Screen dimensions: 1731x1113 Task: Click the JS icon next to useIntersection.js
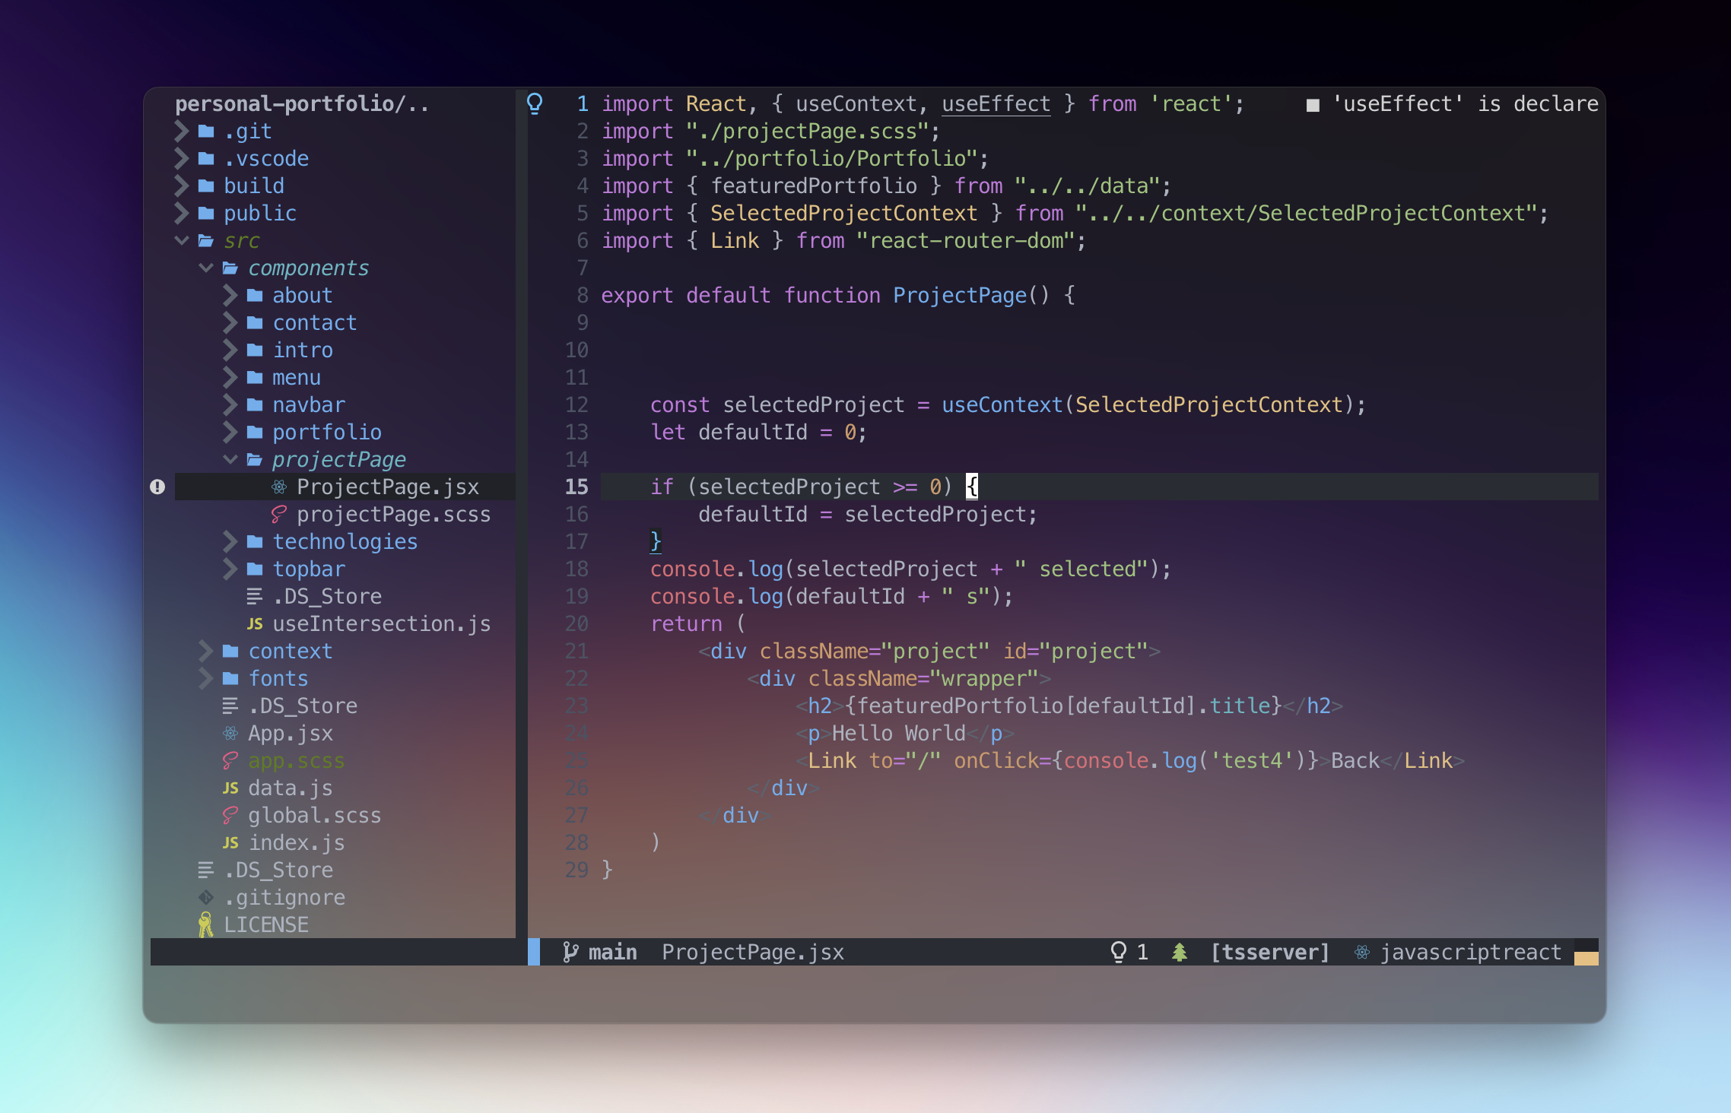pyautogui.click(x=255, y=624)
